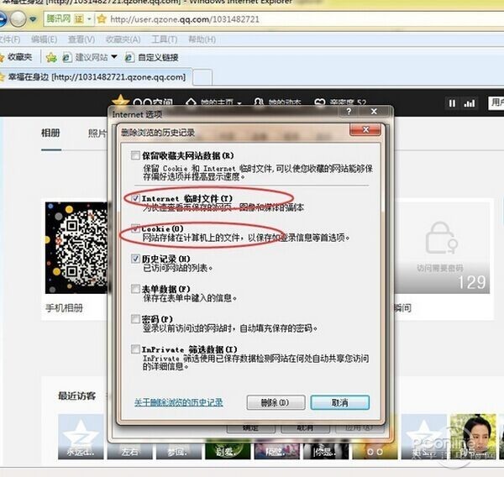Check the 表单数据 checkbox
Screen dimensions: 504x477
coord(135,288)
